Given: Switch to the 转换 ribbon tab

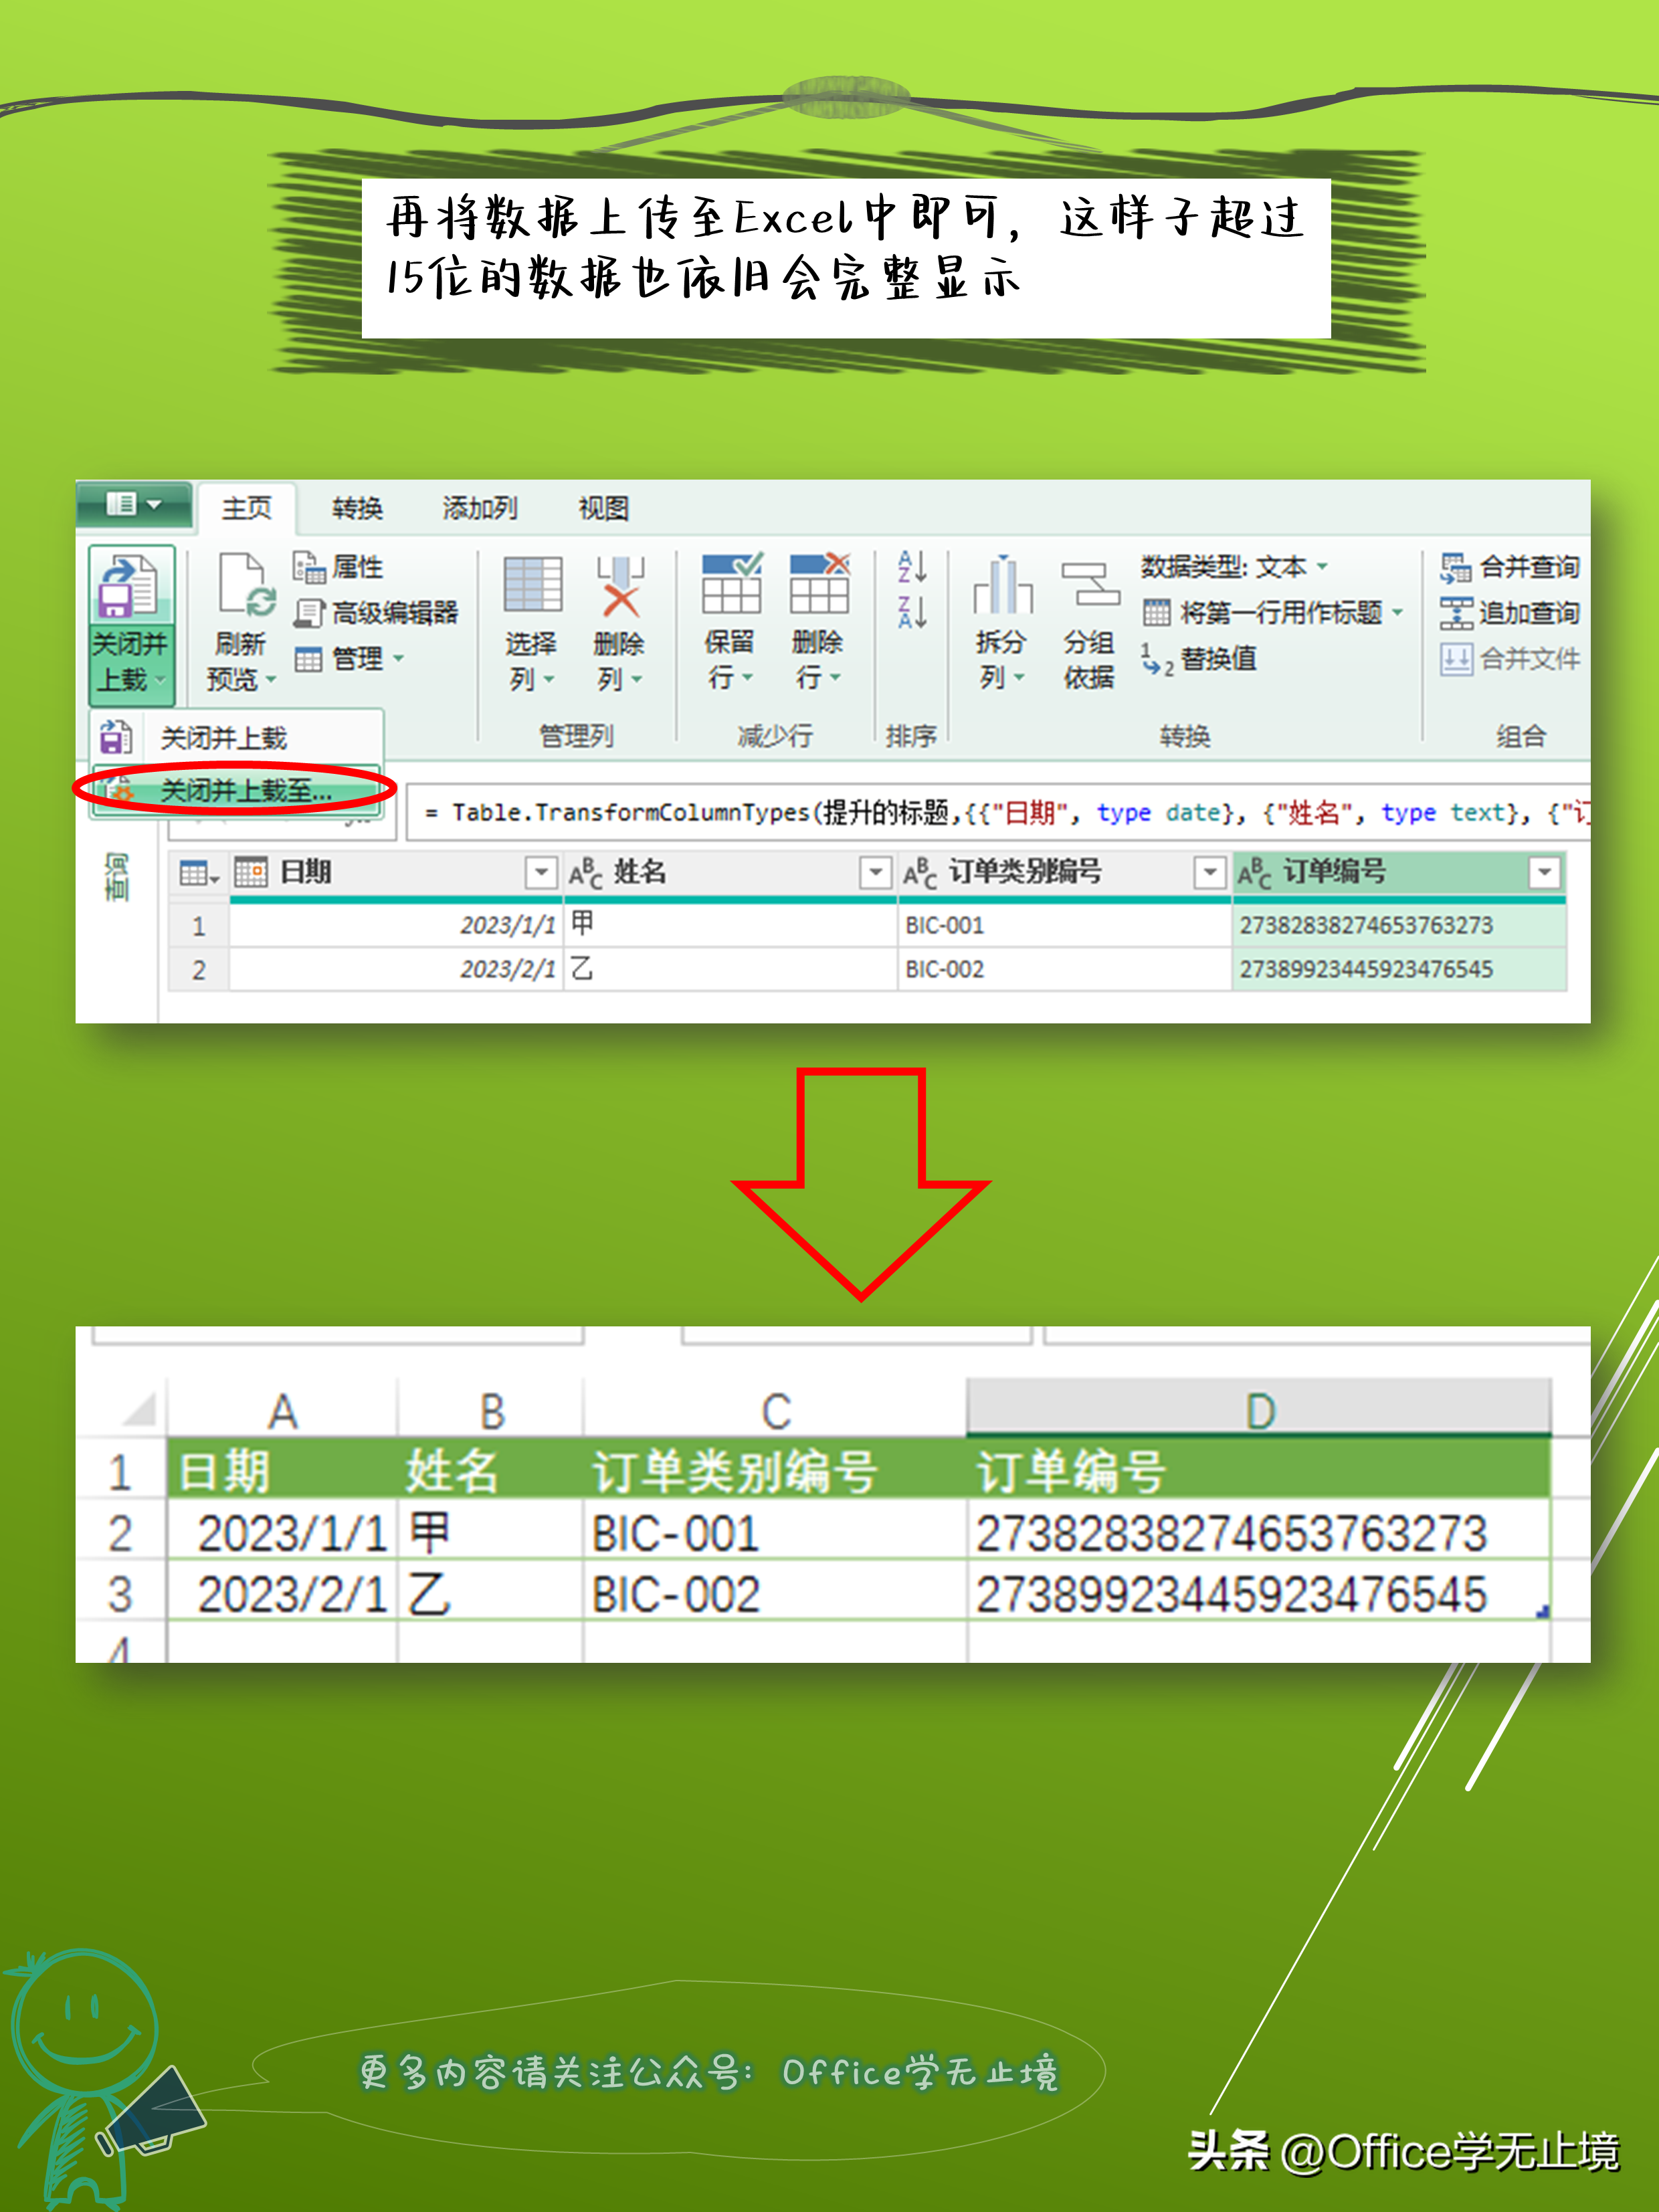Looking at the screenshot, I should [357, 509].
